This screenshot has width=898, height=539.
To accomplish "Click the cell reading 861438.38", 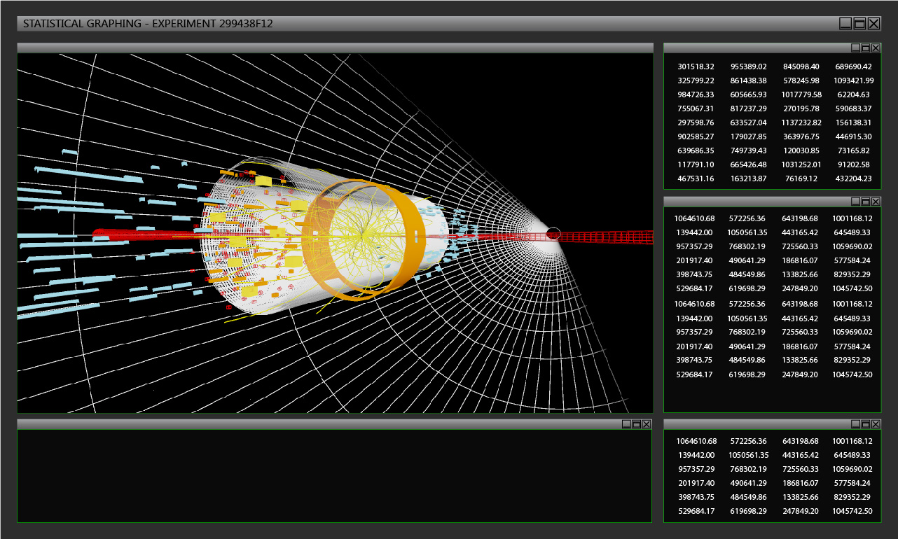I will [749, 80].
